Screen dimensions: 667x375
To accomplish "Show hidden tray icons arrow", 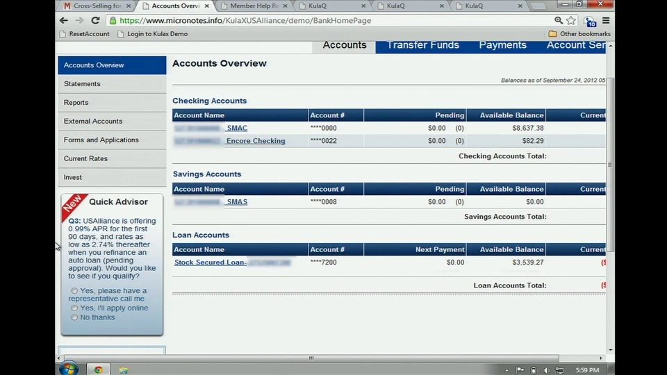I will point(507,370).
